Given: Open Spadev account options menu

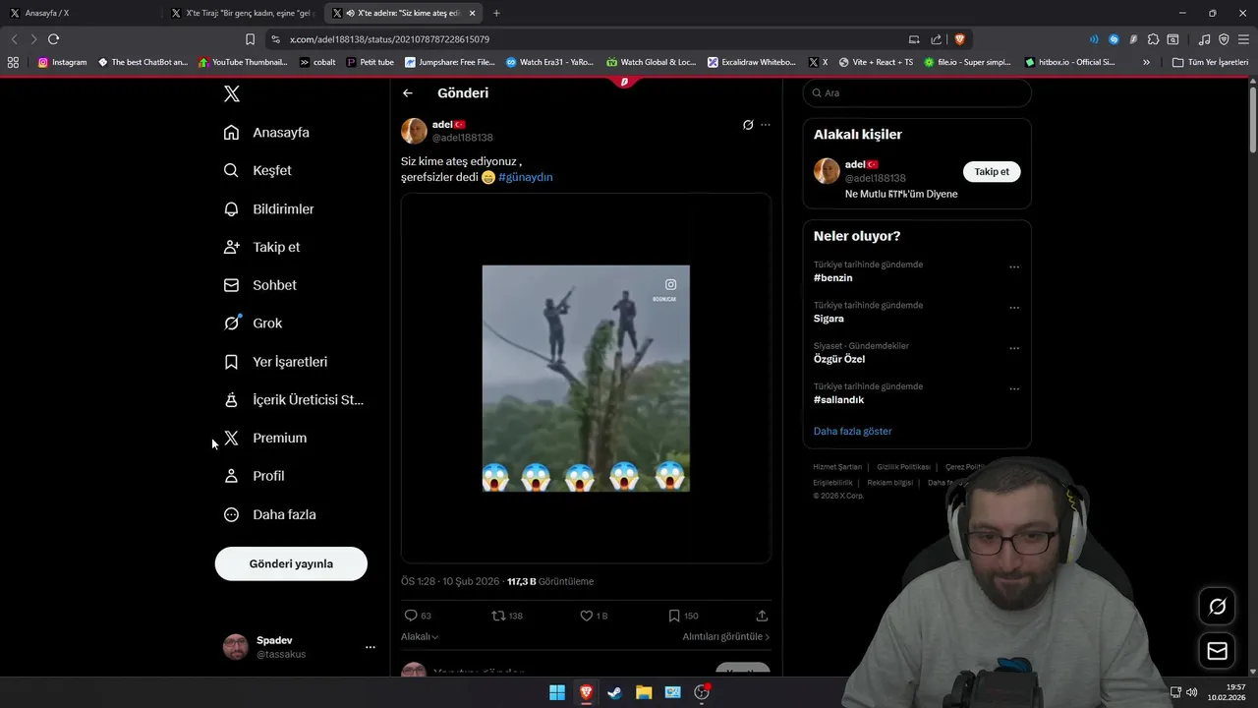Looking at the screenshot, I should point(370,647).
